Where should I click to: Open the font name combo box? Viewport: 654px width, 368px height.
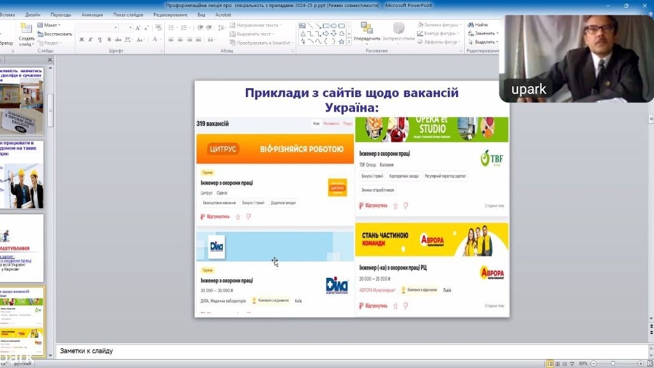[97, 28]
